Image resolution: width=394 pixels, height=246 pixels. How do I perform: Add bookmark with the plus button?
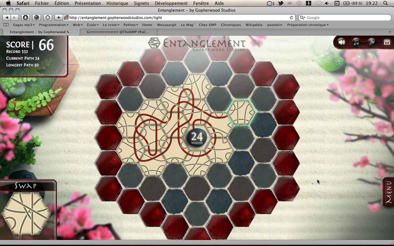click(x=58, y=18)
